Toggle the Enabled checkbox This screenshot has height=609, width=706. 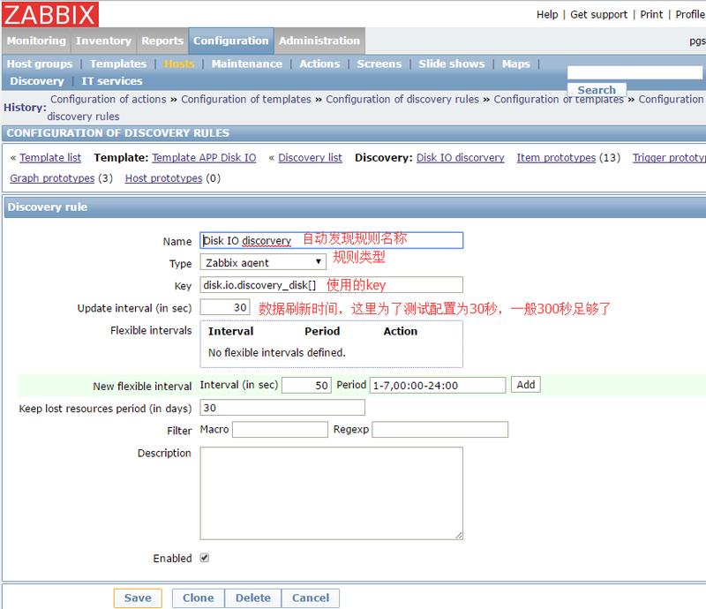click(205, 558)
